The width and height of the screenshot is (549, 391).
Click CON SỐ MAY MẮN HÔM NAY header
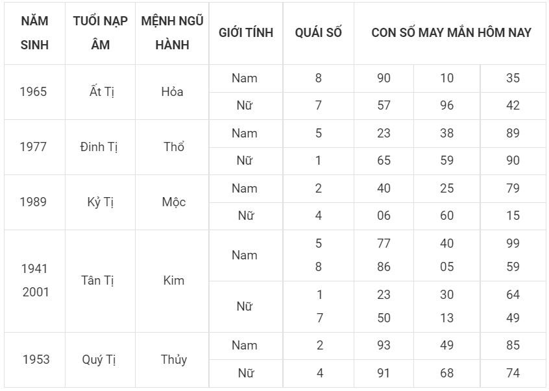click(x=451, y=33)
